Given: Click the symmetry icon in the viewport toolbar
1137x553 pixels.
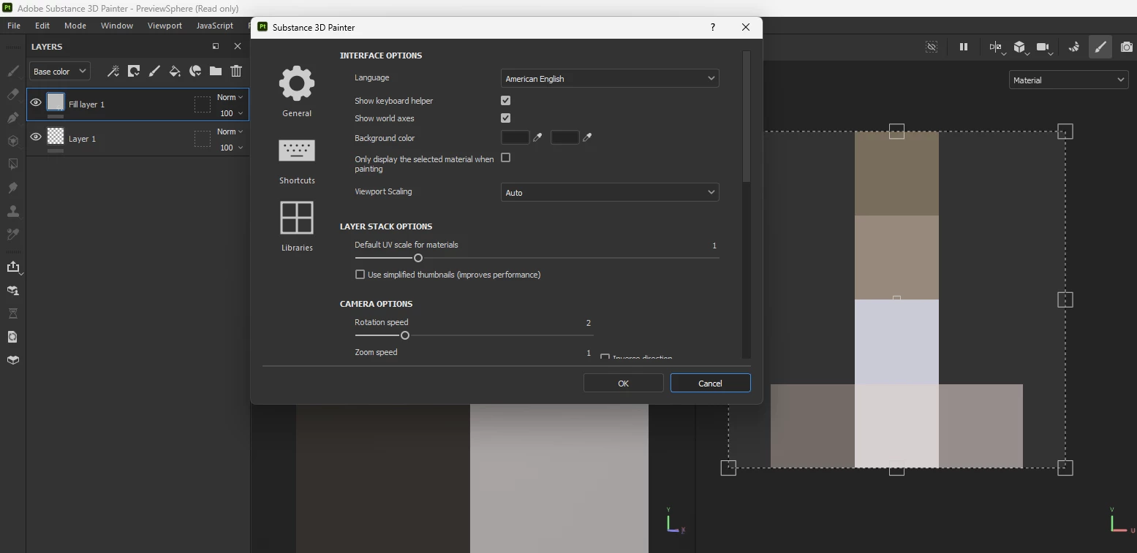Looking at the screenshot, I should (x=995, y=47).
